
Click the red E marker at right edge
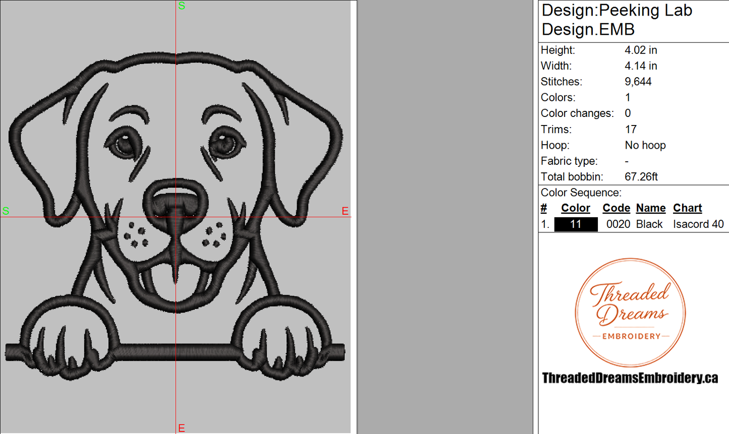pos(345,211)
